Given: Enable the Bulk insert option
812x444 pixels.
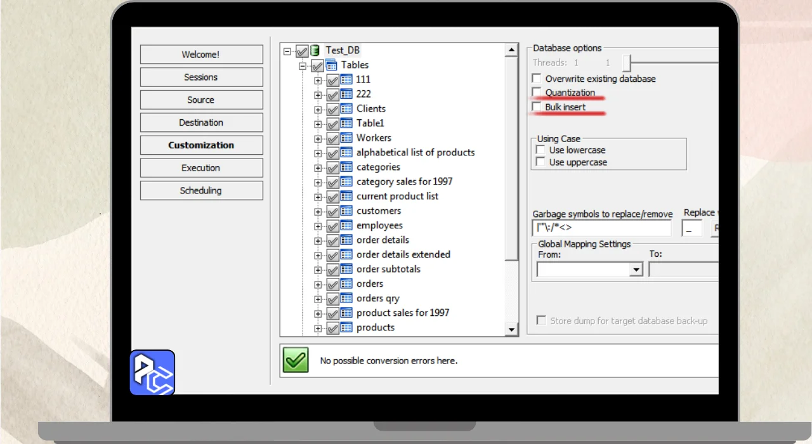Looking at the screenshot, I should click(537, 107).
